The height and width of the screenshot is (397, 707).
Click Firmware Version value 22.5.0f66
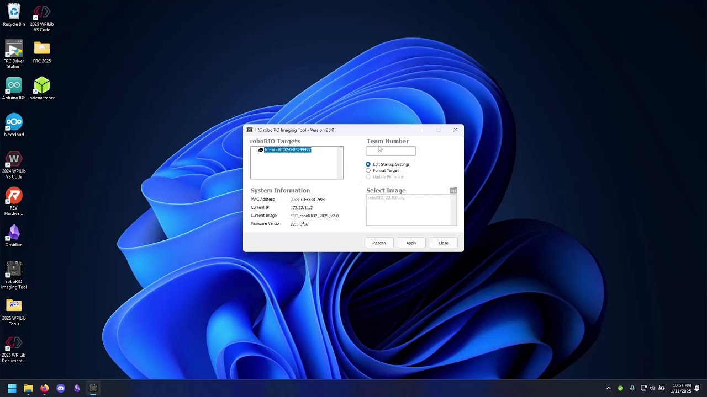coord(299,224)
